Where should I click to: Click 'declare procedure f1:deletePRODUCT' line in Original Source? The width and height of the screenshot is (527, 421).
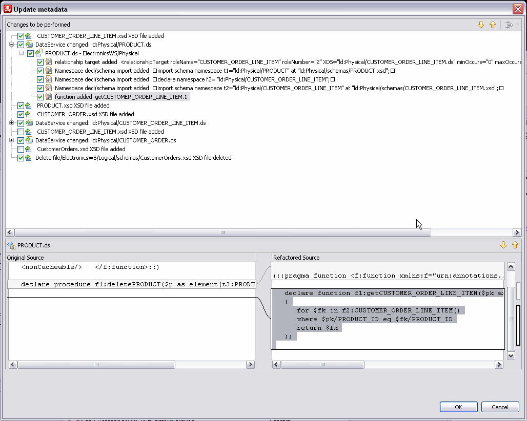138,284
